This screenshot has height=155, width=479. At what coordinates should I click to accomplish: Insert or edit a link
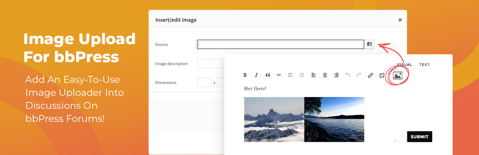370,75
